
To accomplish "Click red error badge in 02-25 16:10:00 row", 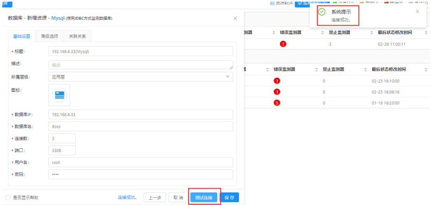I will [277, 81].
